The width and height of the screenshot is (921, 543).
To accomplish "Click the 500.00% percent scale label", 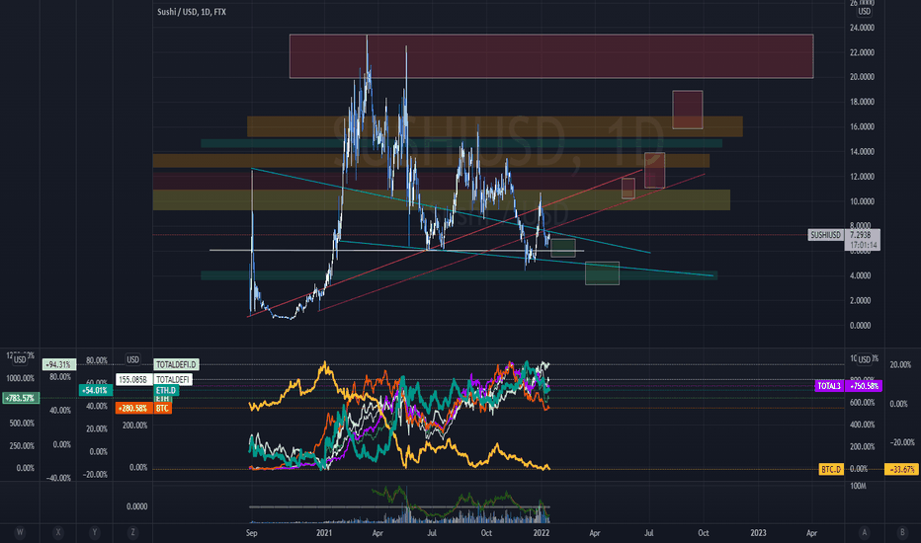I will (x=22, y=424).
